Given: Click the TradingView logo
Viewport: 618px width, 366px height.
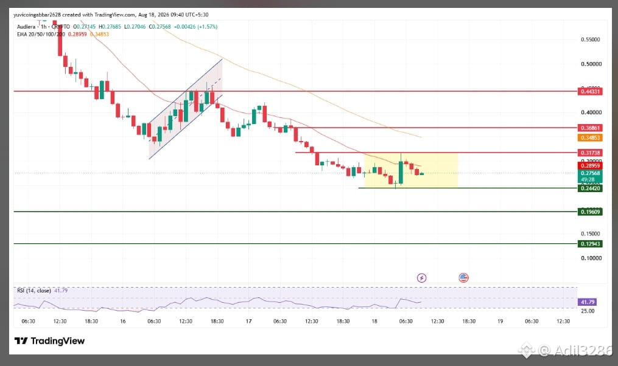Looking at the screenshot, I should (x=50, y=341).
